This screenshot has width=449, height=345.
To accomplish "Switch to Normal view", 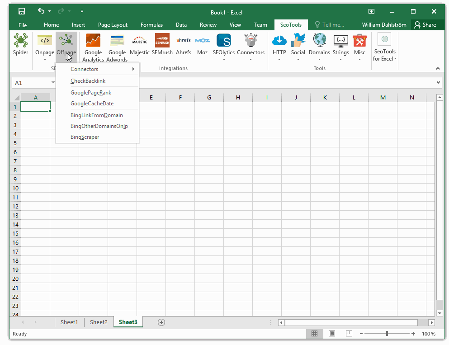I will coord(314,334).
